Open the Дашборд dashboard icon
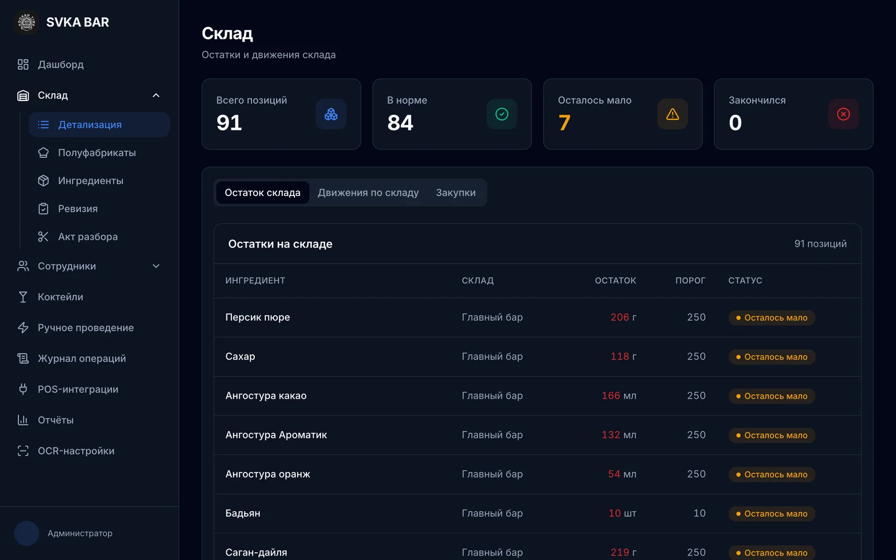The height and width of the screenshot is (560, 896). [x=23, y=64]
